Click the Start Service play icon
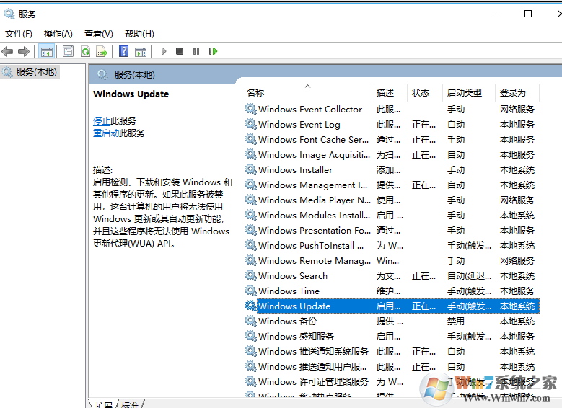 pyautogui.click(x=164, y=51)
